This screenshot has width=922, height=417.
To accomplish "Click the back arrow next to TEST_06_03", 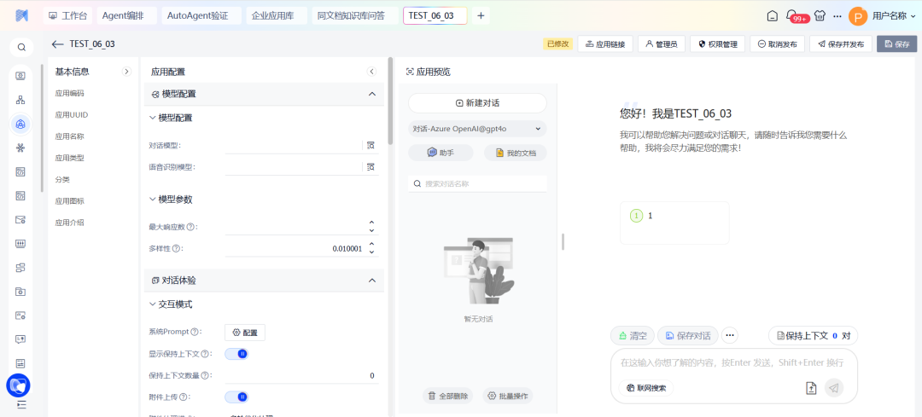I will click(57, 44).
